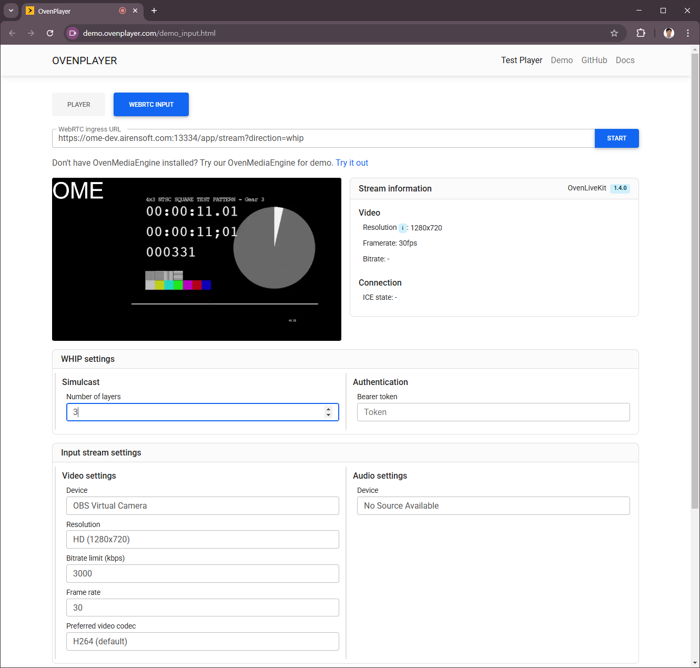Click the '1280x720' resolution value
Screen dimensions: 700x668
coord(426,228)
